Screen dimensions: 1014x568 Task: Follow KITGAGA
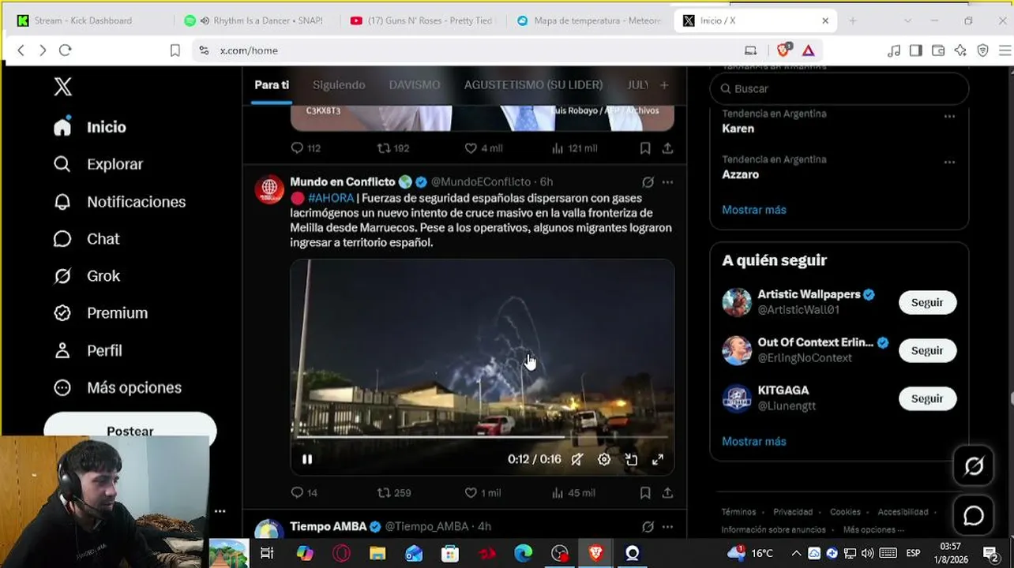(927, 399)
